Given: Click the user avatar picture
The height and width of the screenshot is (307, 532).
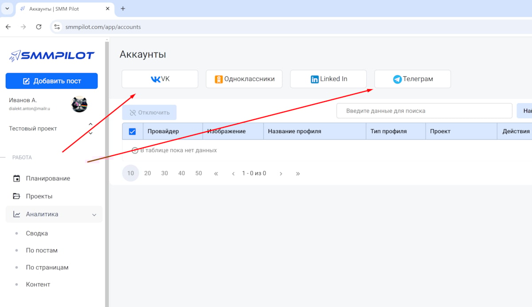Looking at the screenshot, I should [x=79, y=104].
